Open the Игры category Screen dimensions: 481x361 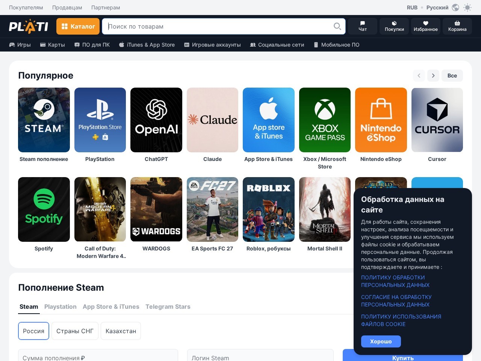[20, 45]
